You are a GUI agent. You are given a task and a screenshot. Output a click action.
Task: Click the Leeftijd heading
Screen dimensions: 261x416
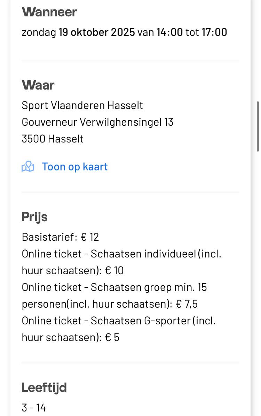(x=44, y=387)
